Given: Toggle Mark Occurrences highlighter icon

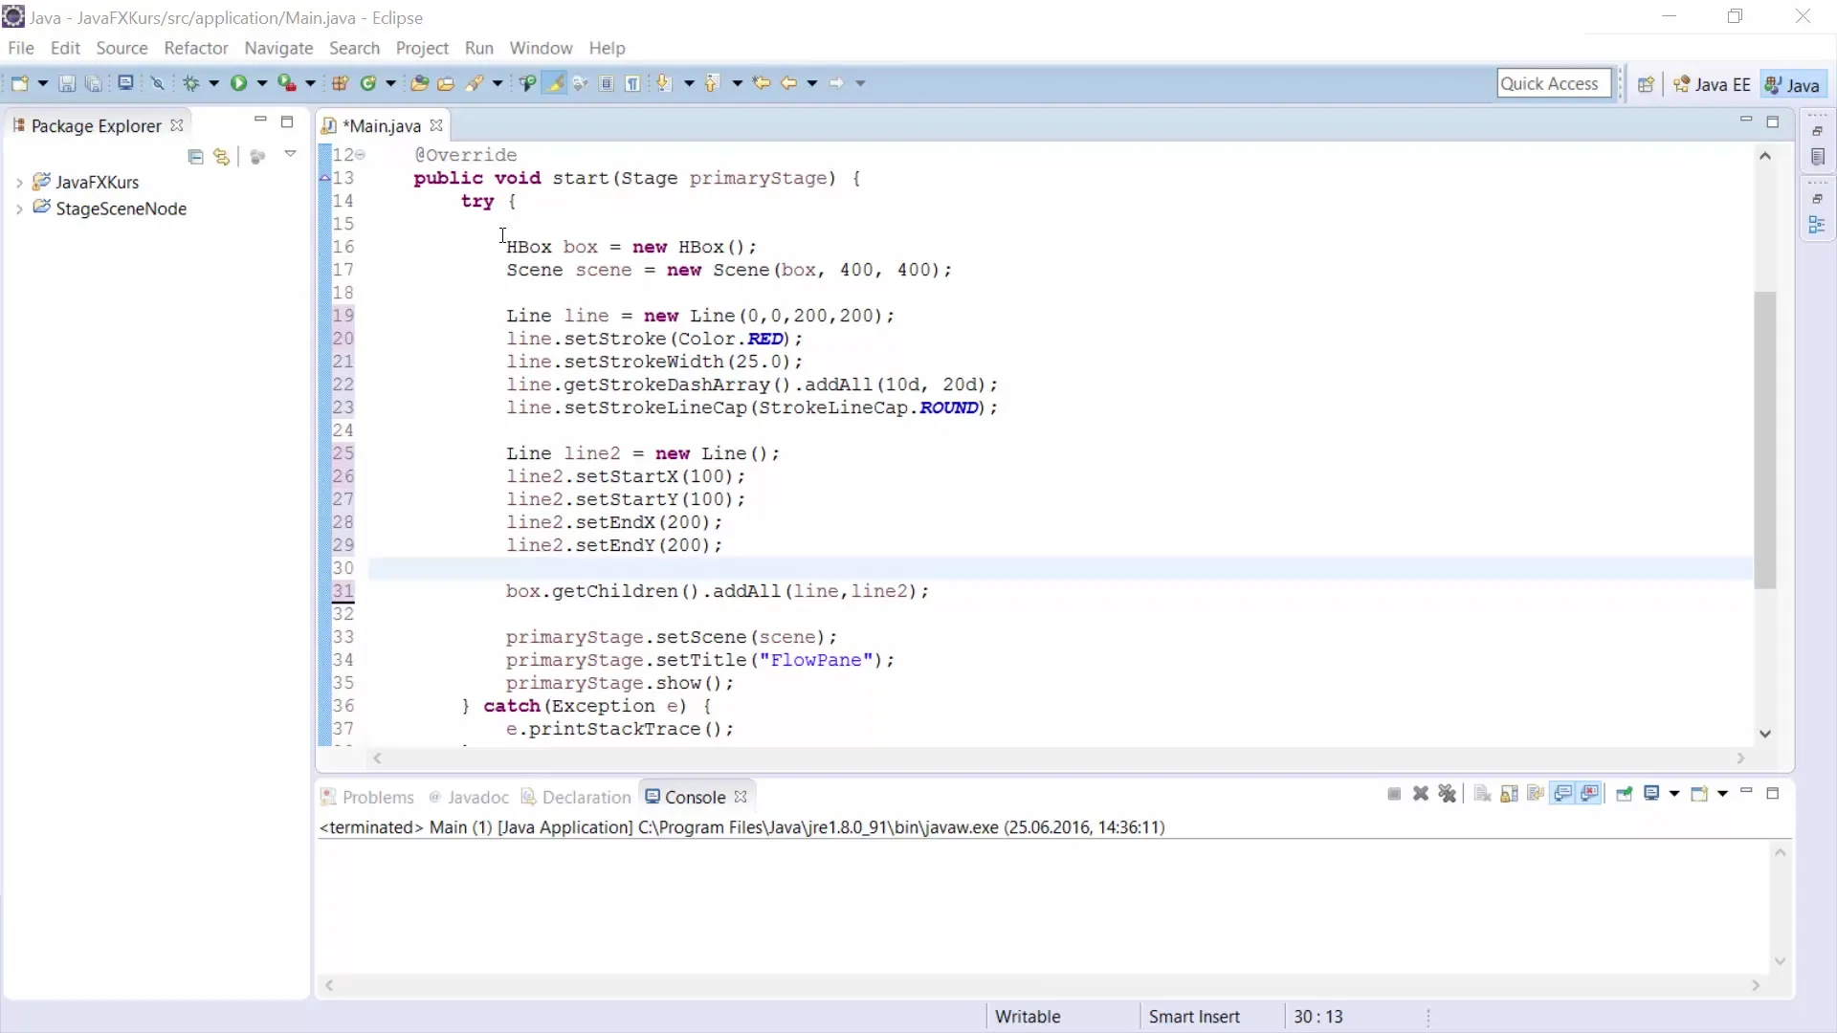Looking at the screenshot, I should (554, 83).
